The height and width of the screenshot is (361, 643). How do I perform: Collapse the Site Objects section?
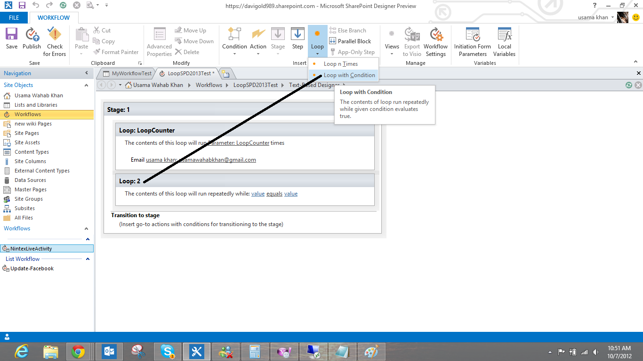point(87,85)
